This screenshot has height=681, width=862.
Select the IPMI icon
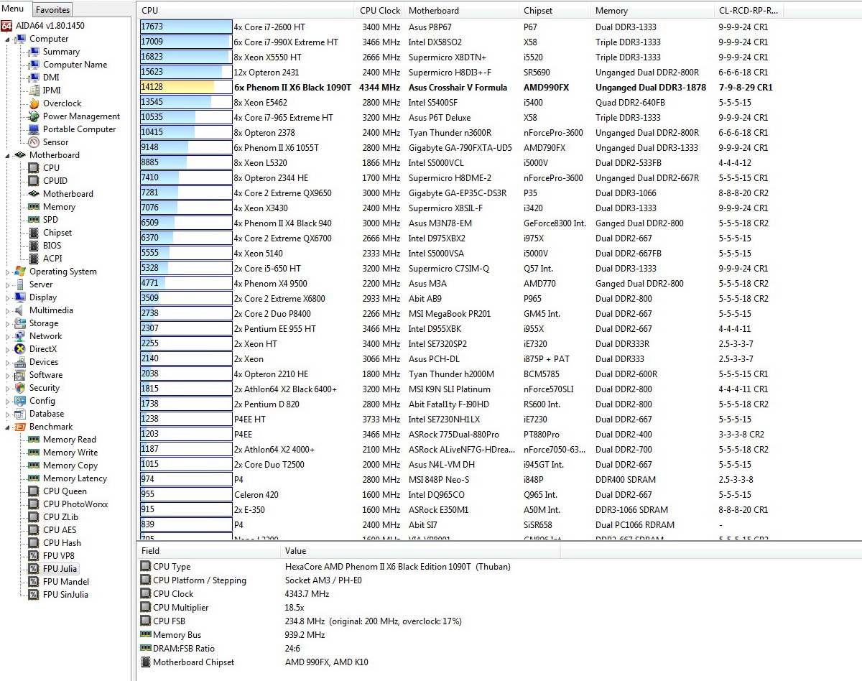click(x=34, y=91)
